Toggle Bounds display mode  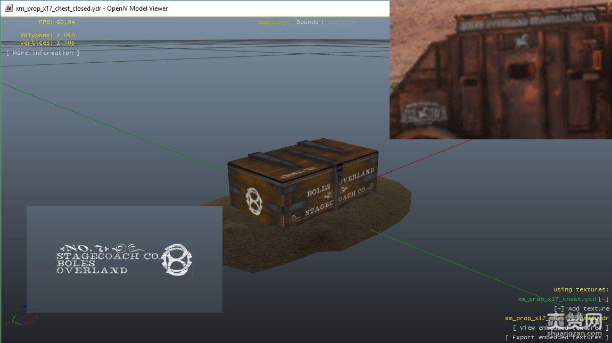[307, 22]
